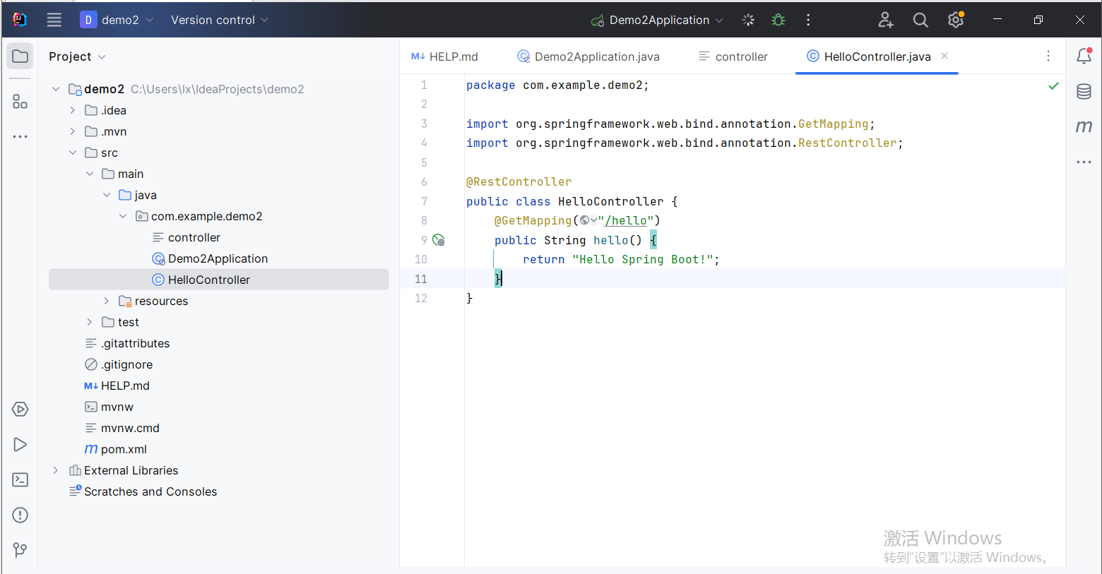Screen dimensions: 1102x574
Task: Show more tool windows on right sidebar
Action: (1084, 162)
